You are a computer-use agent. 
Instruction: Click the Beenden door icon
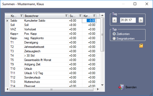121,87
